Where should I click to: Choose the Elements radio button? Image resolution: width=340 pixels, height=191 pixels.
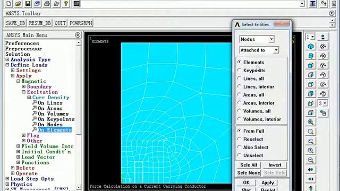click(239, 62)
